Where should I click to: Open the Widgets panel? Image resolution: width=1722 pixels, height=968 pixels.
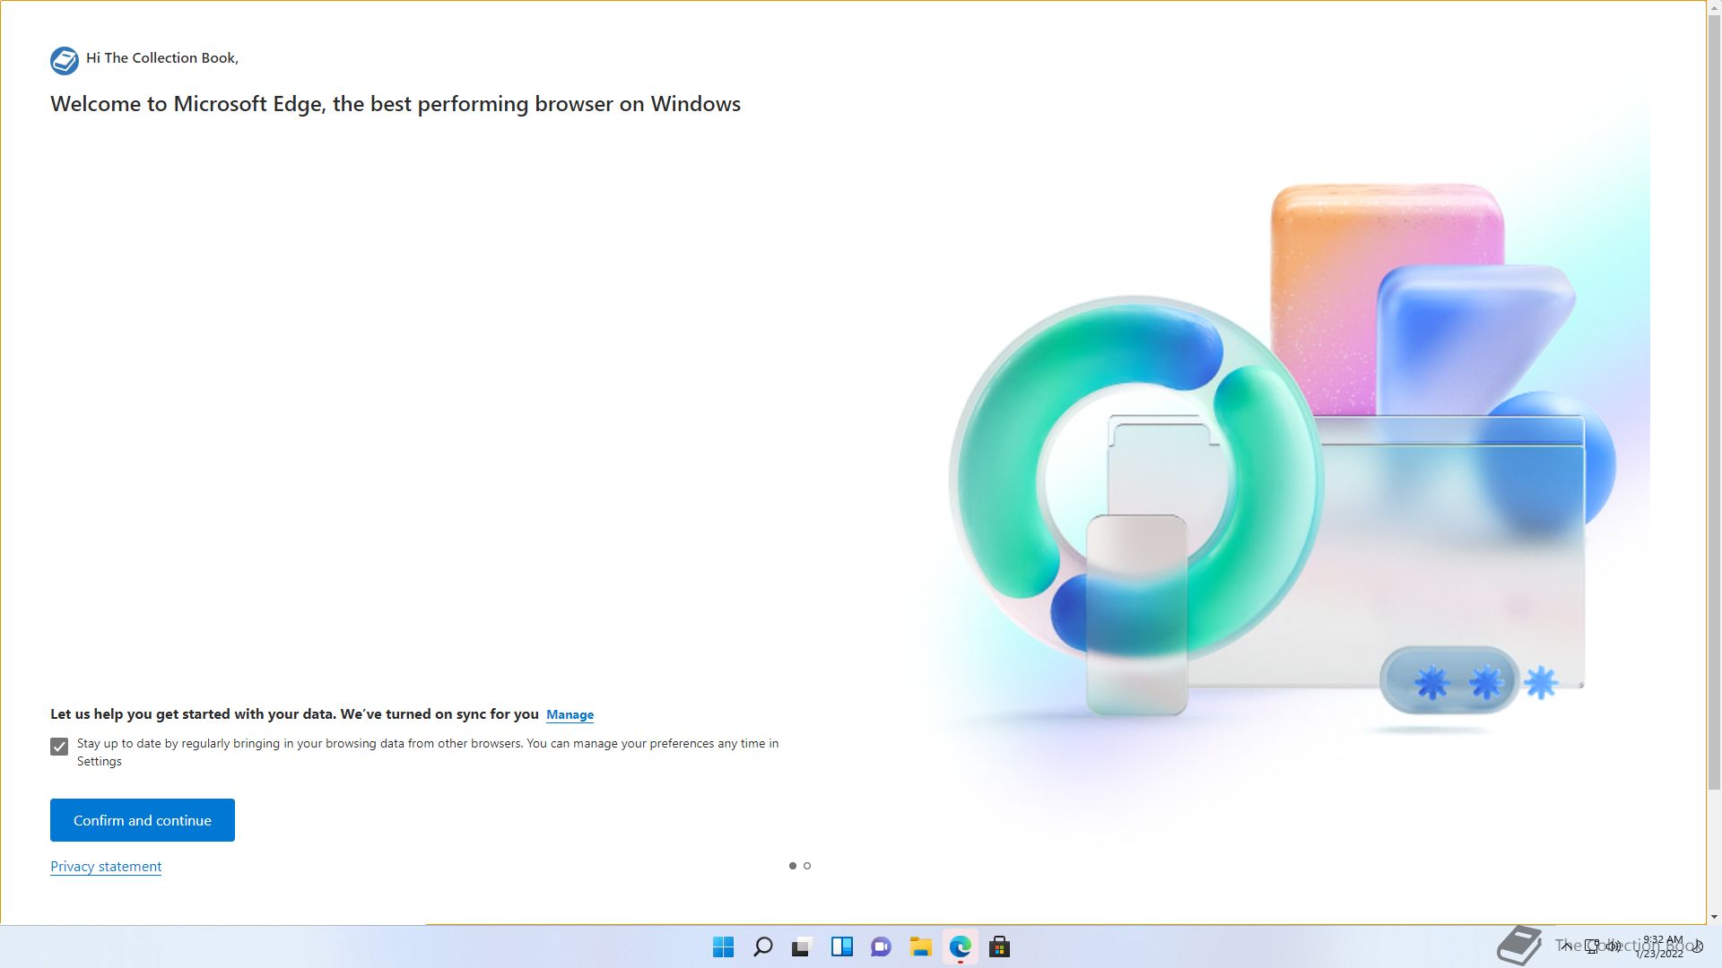click(x=841, y=946)
